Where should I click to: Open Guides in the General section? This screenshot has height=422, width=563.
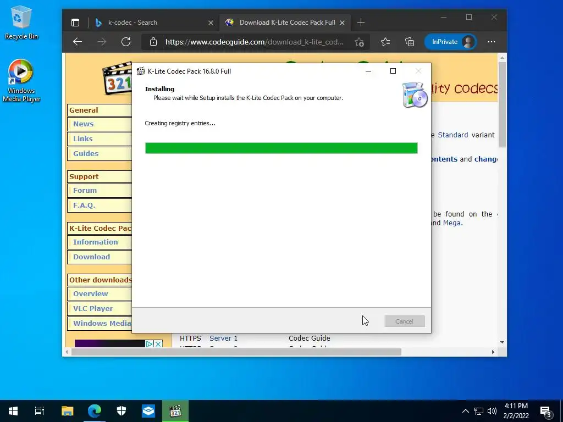point(86,153)
